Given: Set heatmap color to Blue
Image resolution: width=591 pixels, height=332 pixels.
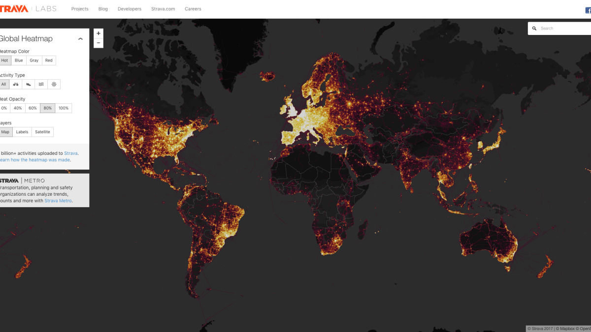Looking at the screenshot, I should point(19,60).
